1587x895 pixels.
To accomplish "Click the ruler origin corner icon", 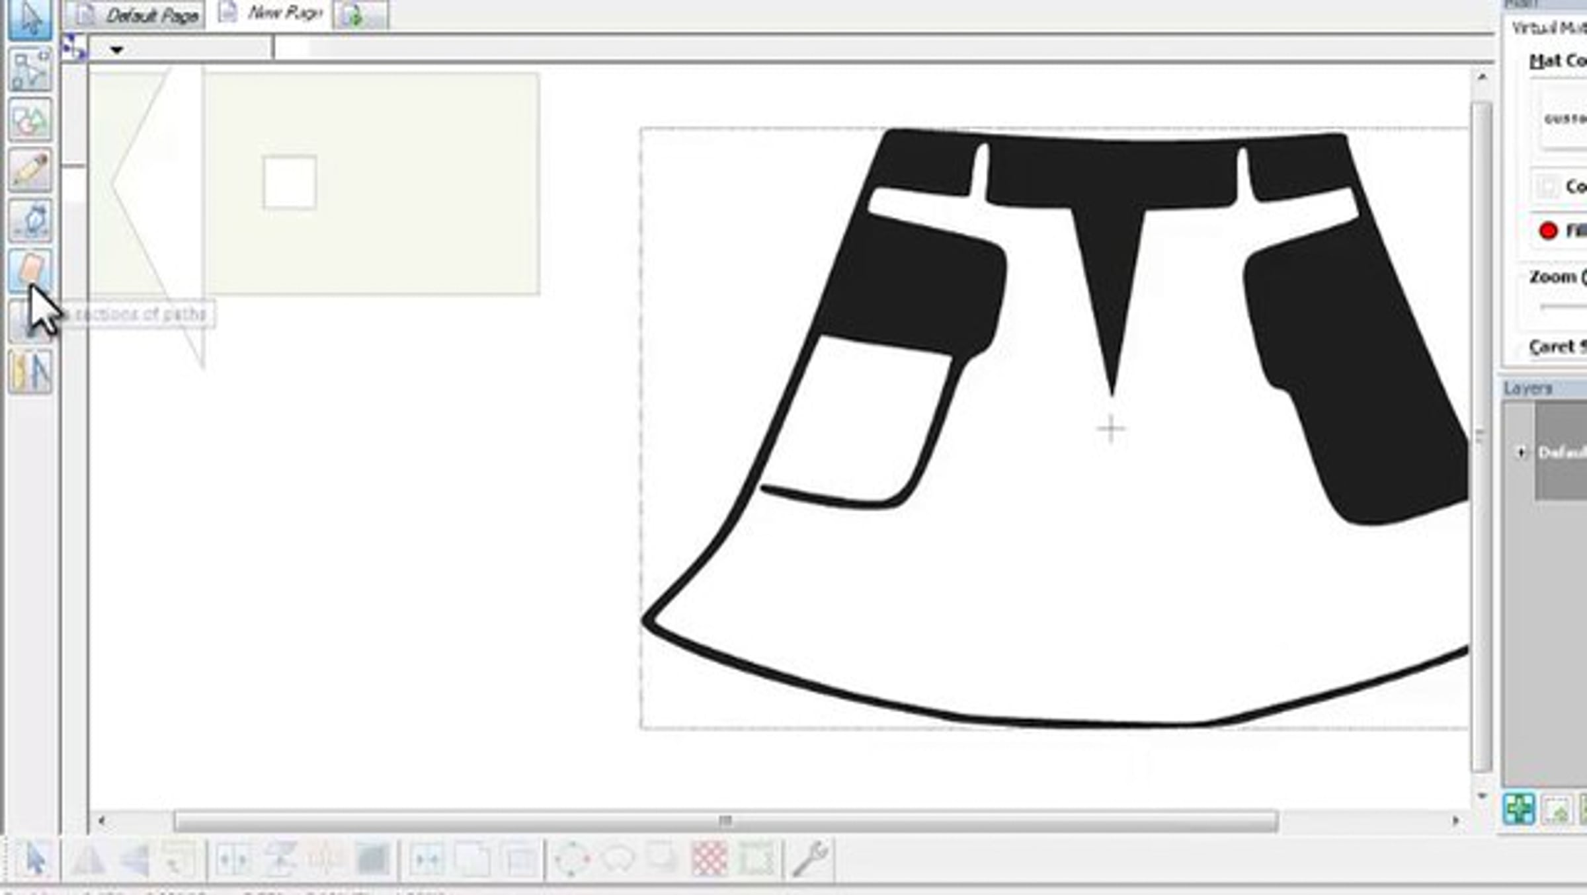I will [x=73, y=48].
